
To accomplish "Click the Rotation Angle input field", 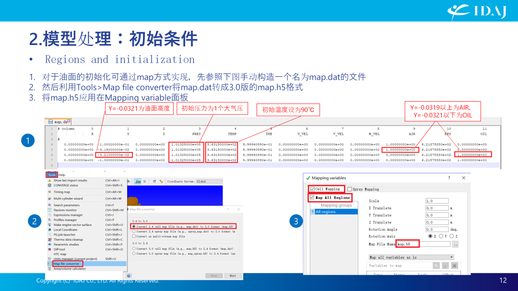I will tap(437, 229).
